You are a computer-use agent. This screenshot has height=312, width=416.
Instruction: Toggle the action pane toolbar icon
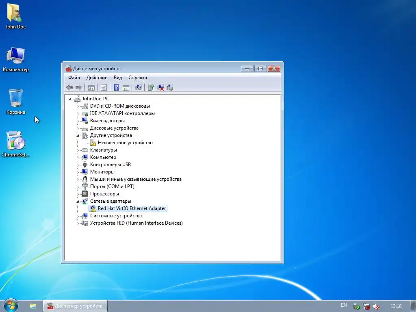tap(126, 88)
